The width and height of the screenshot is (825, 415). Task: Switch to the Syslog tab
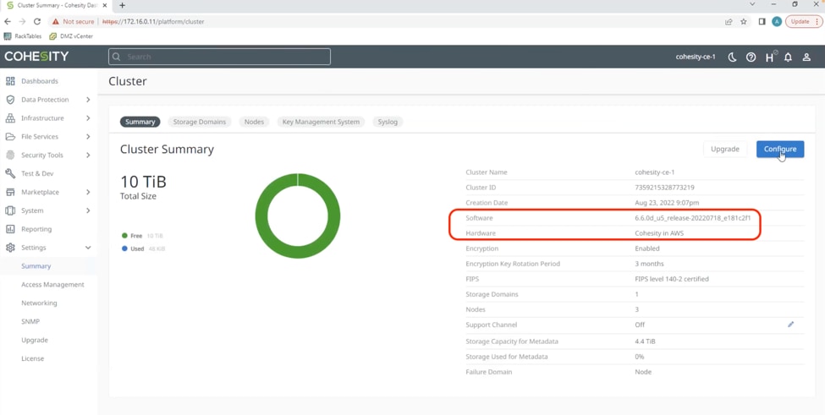click(388, 122)
